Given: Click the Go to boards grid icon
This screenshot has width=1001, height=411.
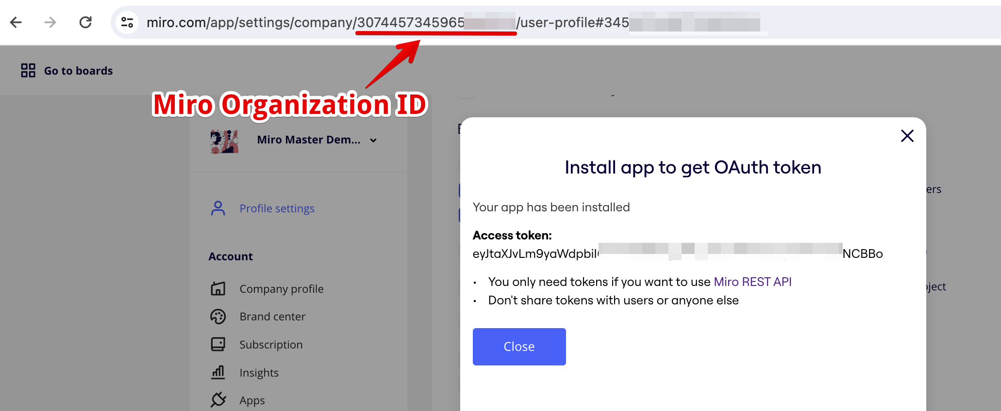Looking at the screenshot, I should pos(28,71).
